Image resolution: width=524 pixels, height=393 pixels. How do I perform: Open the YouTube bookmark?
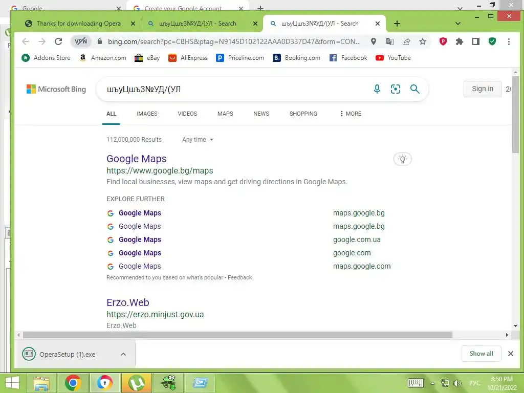pyautogui.click(x=393, y=58)
